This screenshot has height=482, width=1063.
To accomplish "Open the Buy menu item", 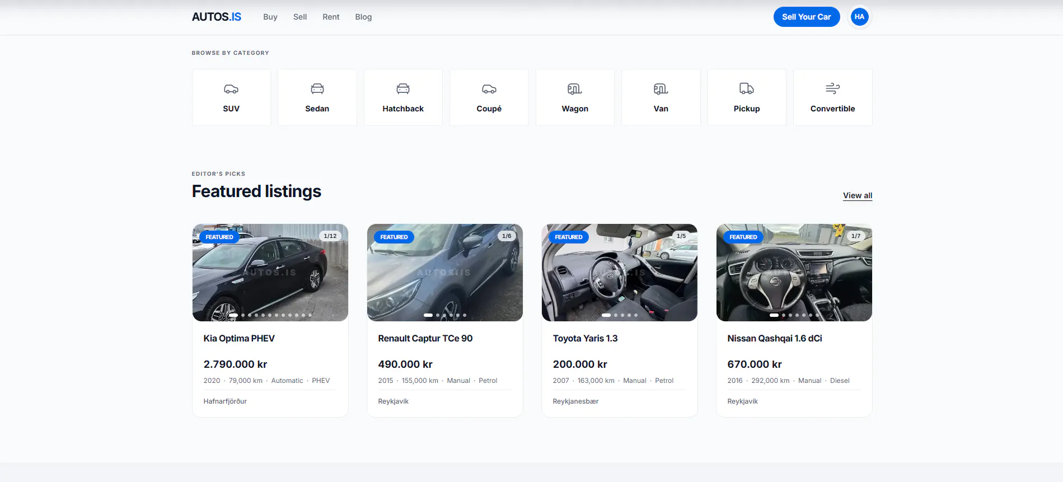I will [x=270, y=17].
